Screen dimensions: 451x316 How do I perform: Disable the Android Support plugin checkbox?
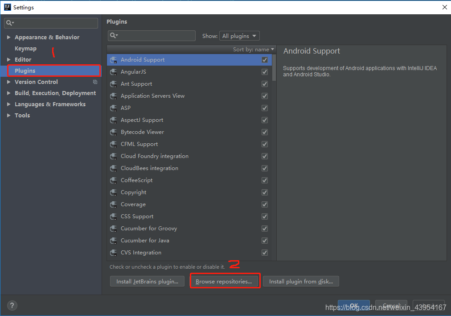point(265,60)
